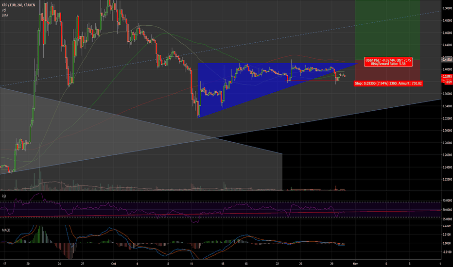The height and width of the screenshot is (267, 453).
Task: Click the 0.0000 MACD axis label
Action: click(447, 243)
